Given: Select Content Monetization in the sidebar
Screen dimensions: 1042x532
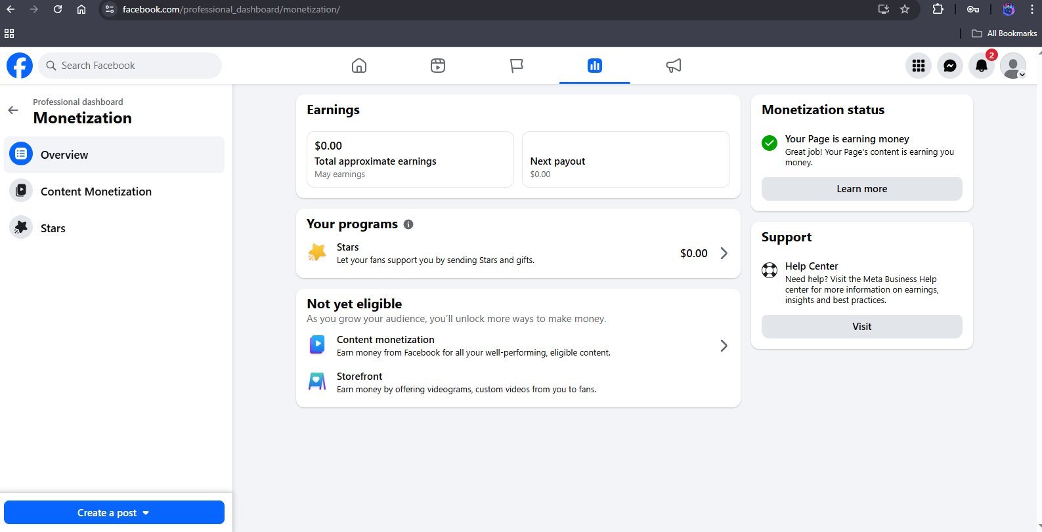Looking at the screenshot, I should click(x=114, y=192).
